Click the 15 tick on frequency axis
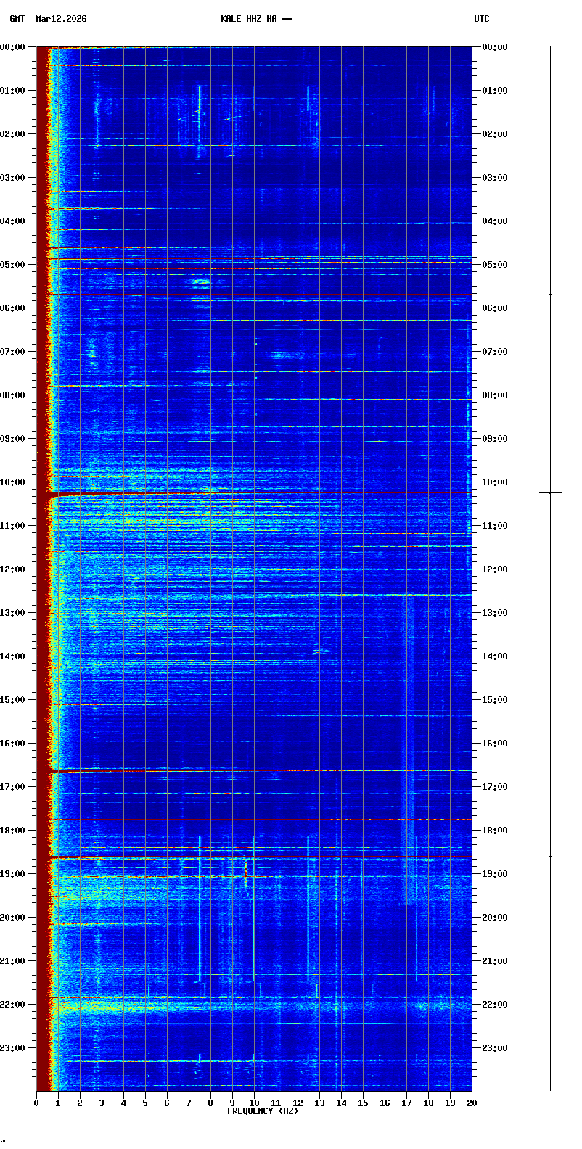The width and height of the screenshot is (582, 1149). (x=363, y=1103)
